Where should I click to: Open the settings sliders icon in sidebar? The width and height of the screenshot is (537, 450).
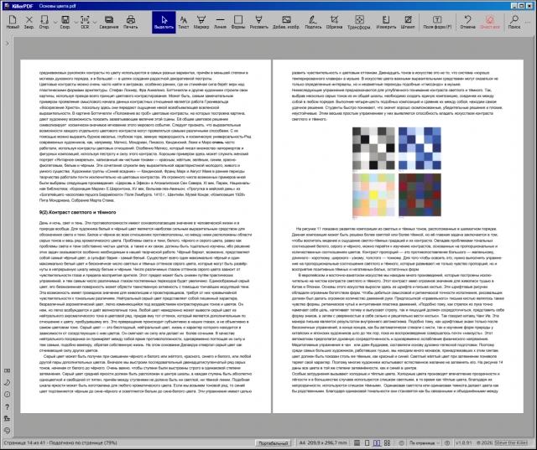[7, 418]
